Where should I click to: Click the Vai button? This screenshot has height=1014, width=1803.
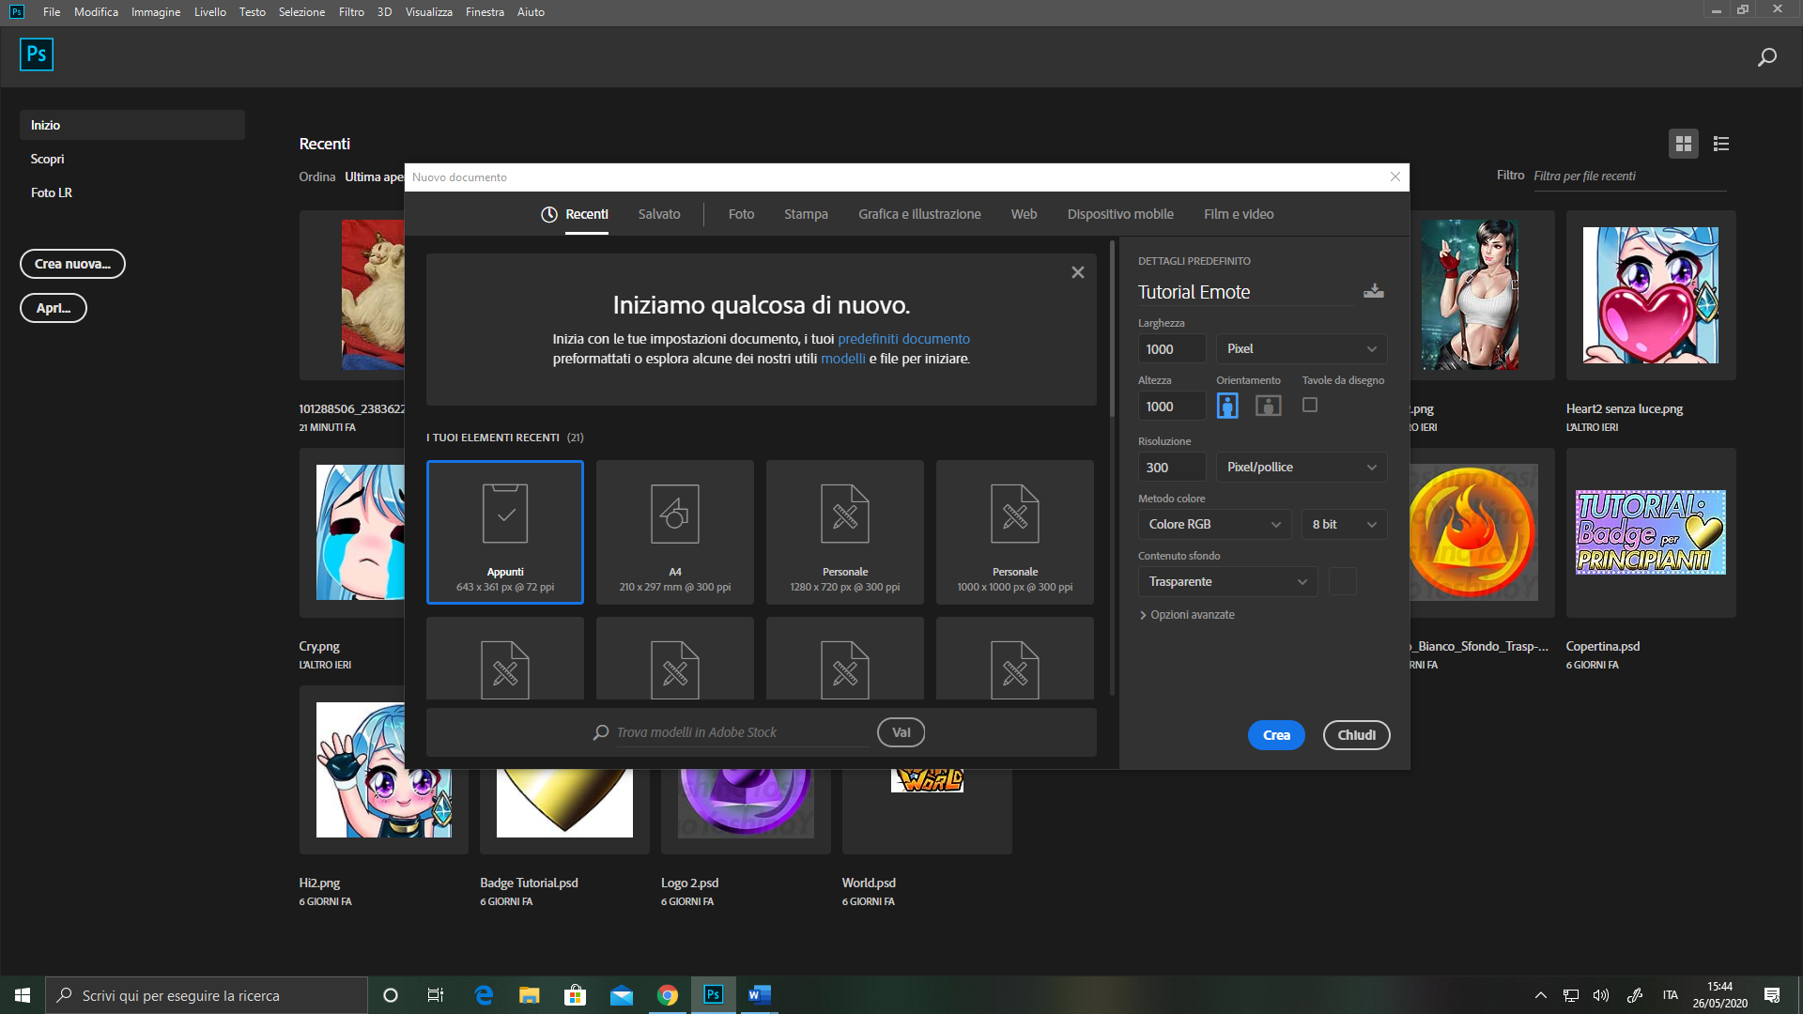tap(901, 732)
